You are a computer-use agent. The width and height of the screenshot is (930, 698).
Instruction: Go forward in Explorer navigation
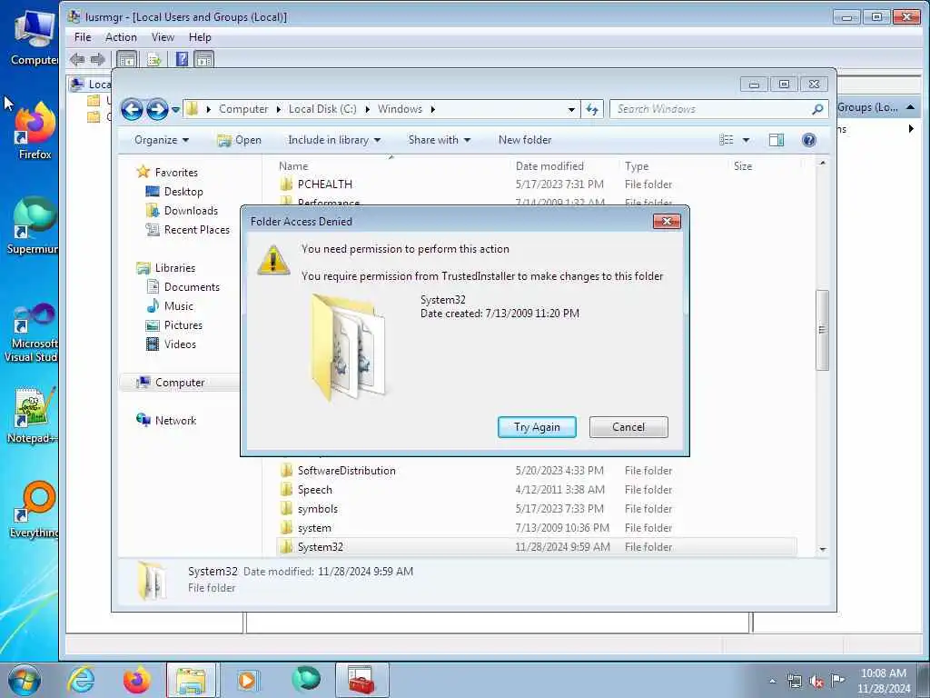pos(157,109)
